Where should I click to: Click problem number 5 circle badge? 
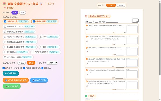coord(87,70)
